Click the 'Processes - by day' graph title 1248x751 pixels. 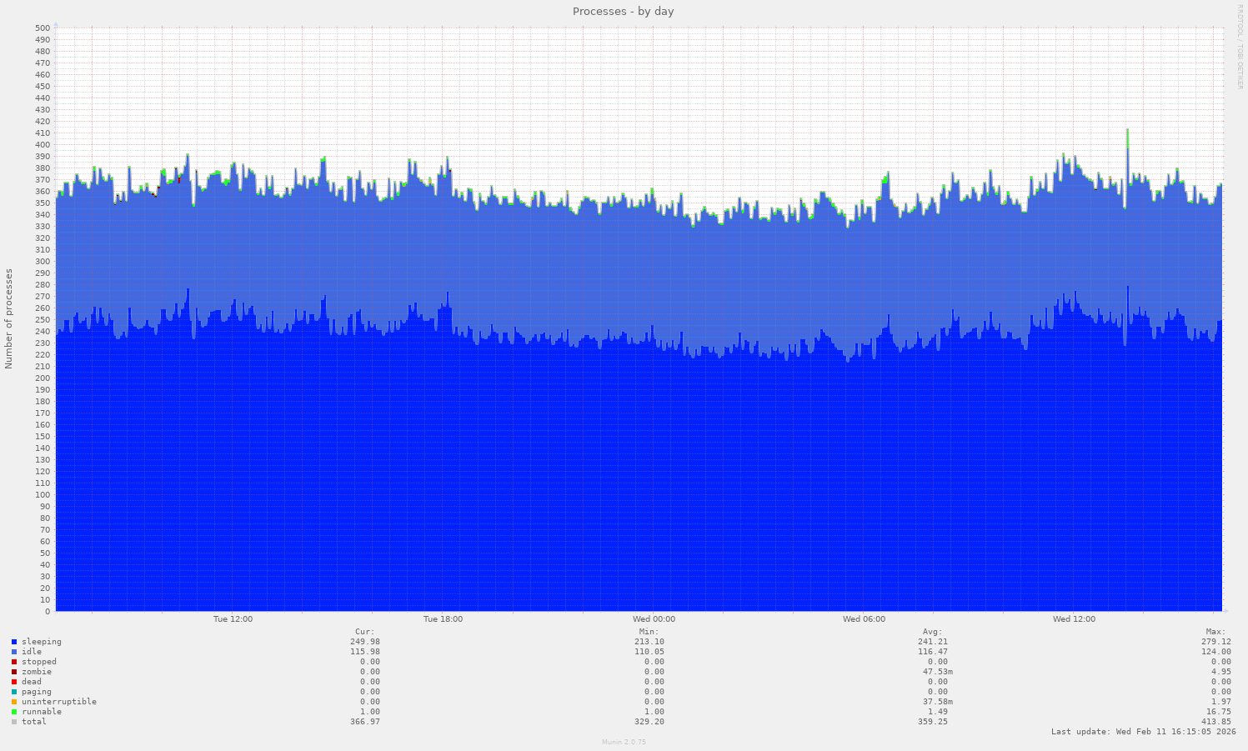[x=623, y=12]
